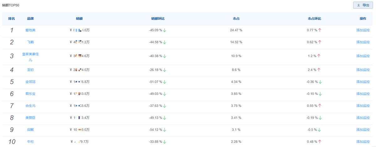Click the green down arrow beside -54.12 %
This screenshot has height=147, width=376.
[x=164, y=130]
